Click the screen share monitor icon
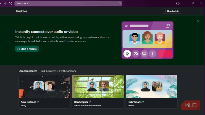The width and height of the screenshot is (205, 115). coord(144,54)
